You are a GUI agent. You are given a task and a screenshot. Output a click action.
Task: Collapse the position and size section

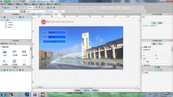coord(143,47)
